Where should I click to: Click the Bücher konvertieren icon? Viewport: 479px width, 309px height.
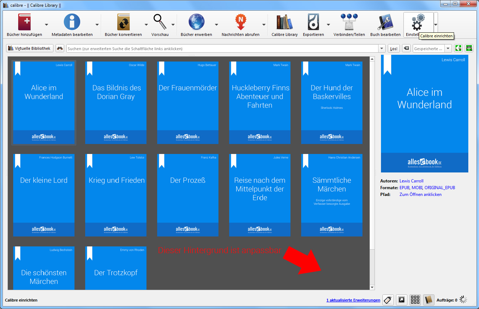[x=123, y=22]
